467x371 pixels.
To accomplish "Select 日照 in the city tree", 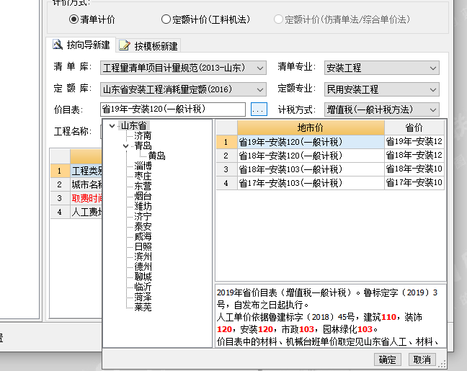I will coord(143,247).
